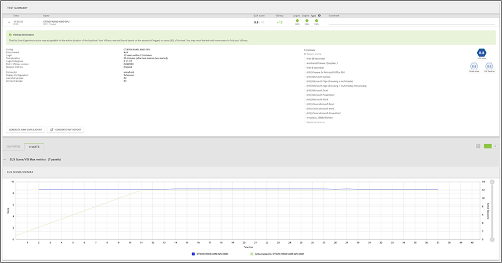
Task: Click the VSImax column header
Action: pyautogui.click(x=279, y=16)
